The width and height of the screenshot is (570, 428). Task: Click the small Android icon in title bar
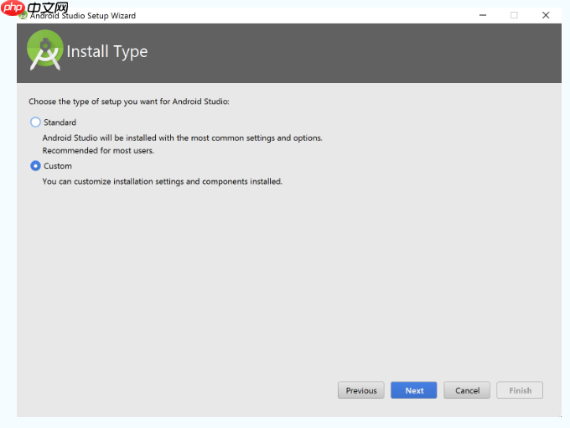point(23,16)
